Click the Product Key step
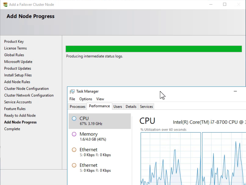This screenshot has height=185, width=246. (14, 42)
